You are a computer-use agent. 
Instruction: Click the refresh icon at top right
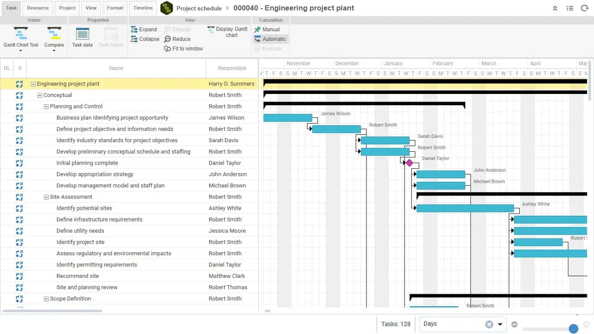pyautogui.click(x=584, y=8)
